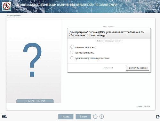
Task: Select answer 'капитаном и ЛКС'
Action: coord(82,53)
